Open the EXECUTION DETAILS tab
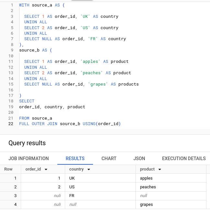The image size is (210, 212). (x=184, y=158)
